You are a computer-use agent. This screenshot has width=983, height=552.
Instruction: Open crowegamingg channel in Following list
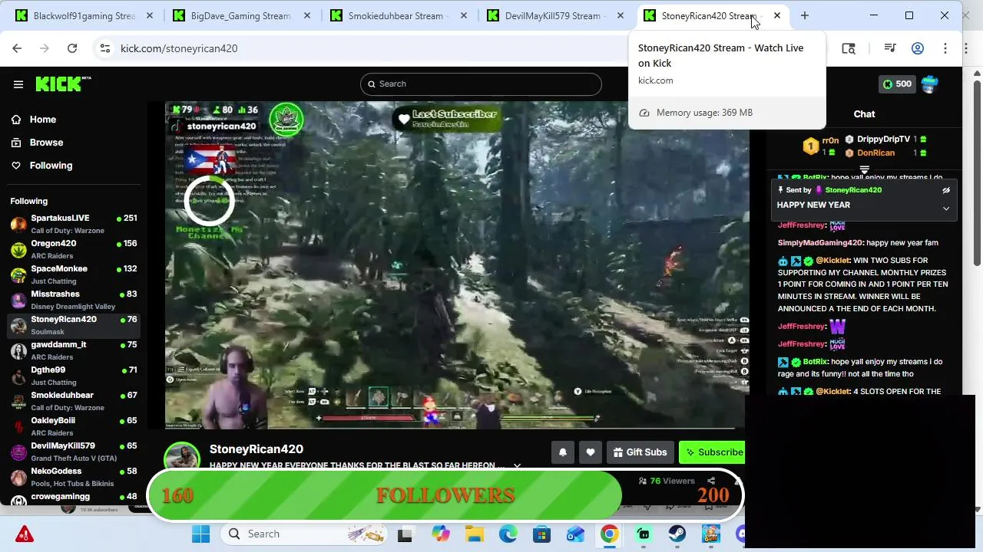pyautogui.click(x=74, y=498)
